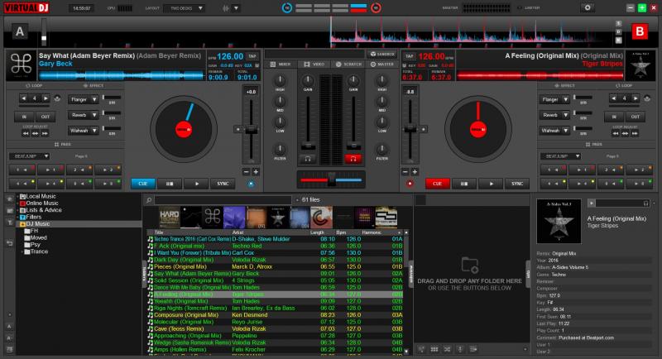The width and height of the screenshot is (662, 359).
Task: Open the Psy subfolder
Action: tap(35, 245)
